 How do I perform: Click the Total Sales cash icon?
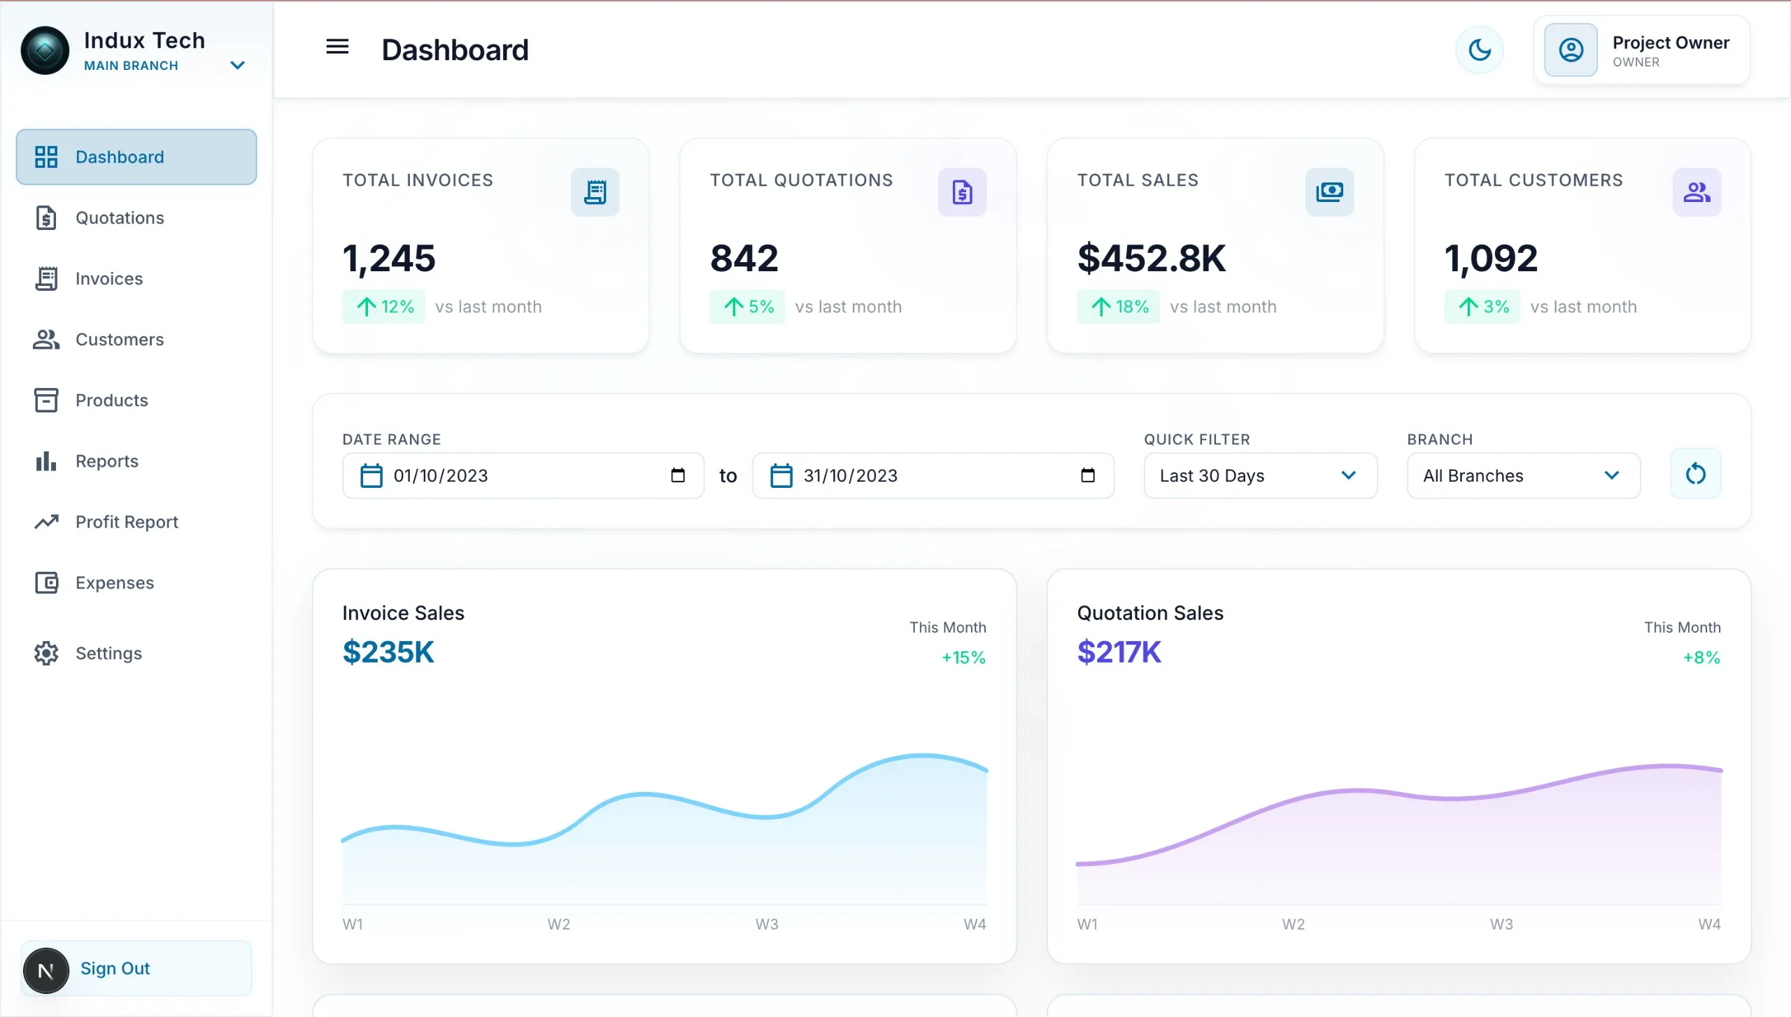1329,192
